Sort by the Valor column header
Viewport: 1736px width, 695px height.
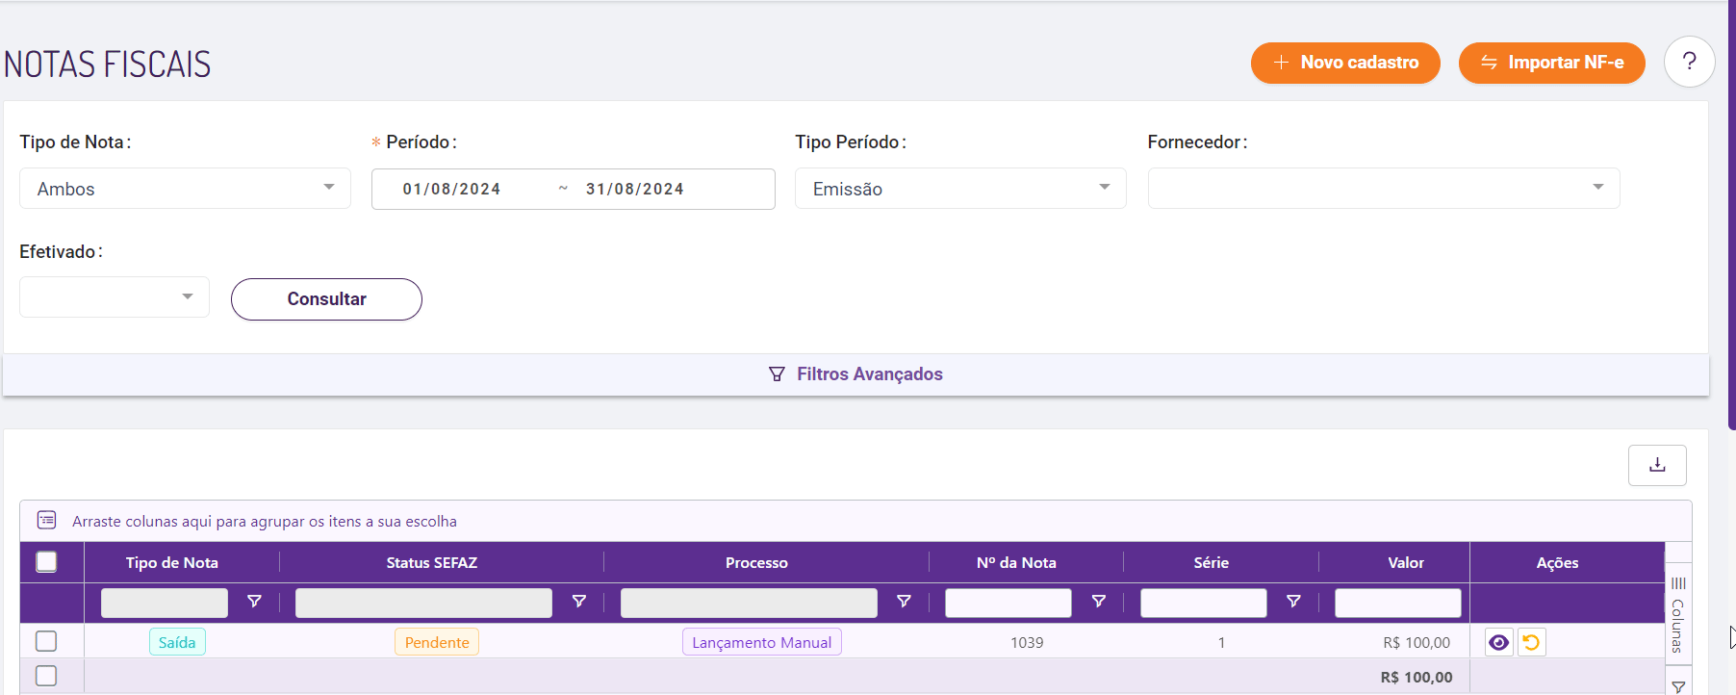point(1405,563)
